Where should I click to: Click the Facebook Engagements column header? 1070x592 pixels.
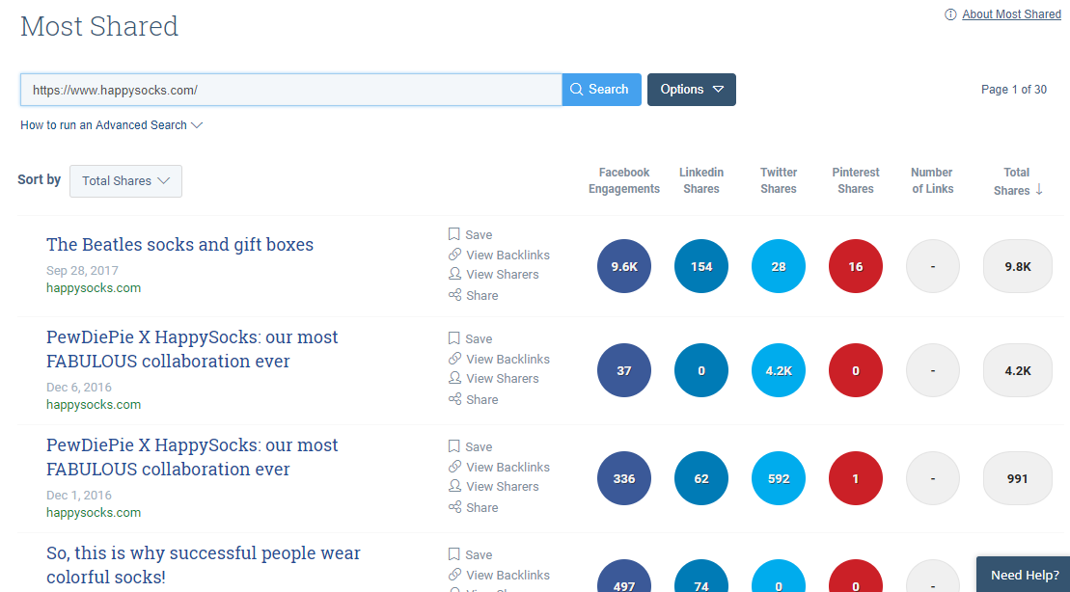624,181
